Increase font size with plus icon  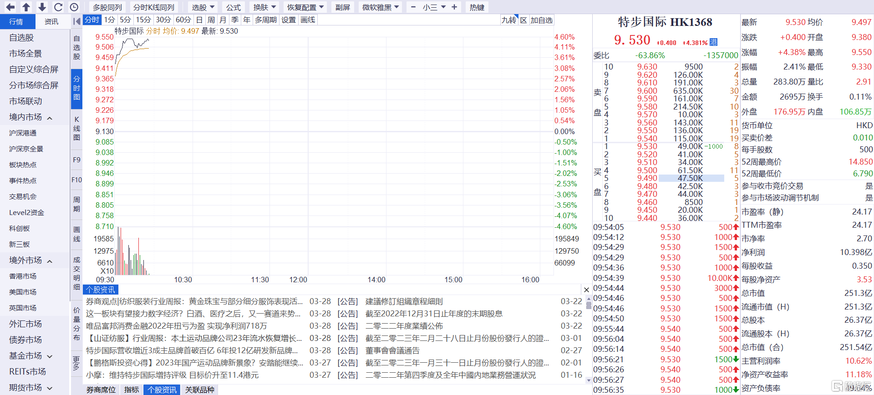click(x=454, y=7)
